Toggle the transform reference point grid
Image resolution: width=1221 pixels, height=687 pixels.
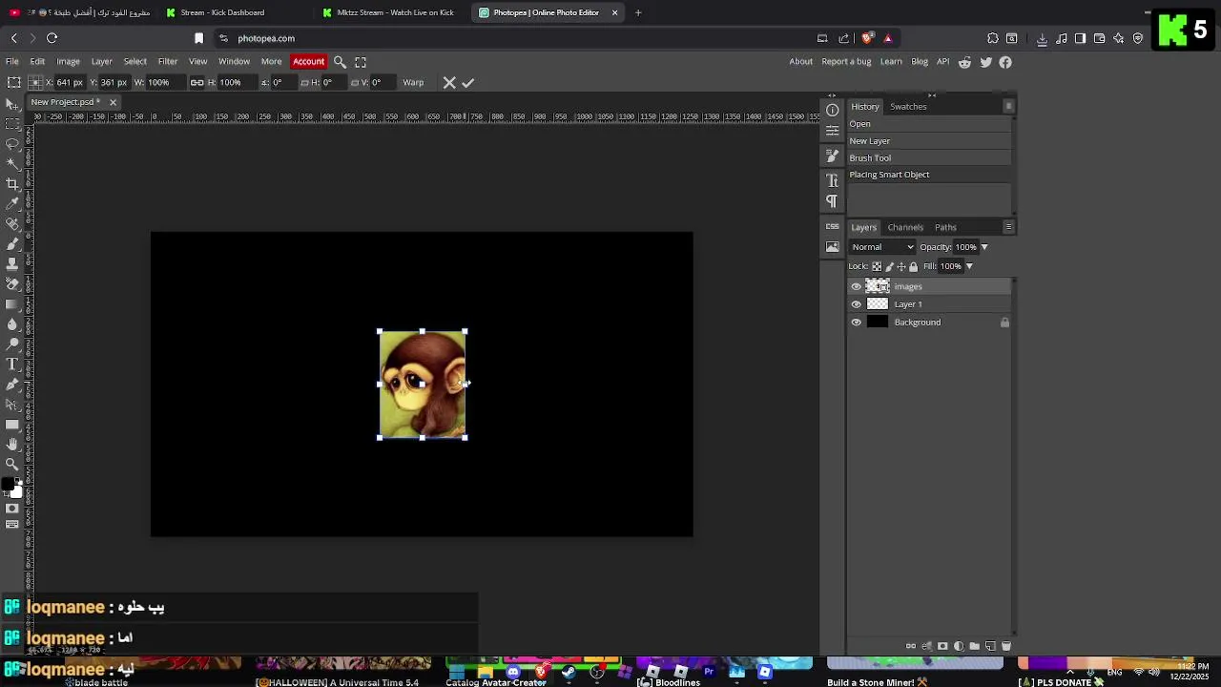coord(35,82)
